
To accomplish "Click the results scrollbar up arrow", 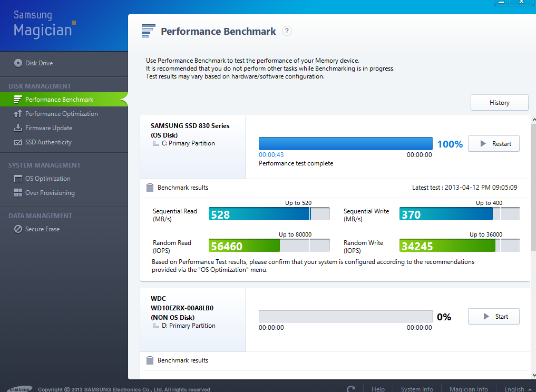I will tap(533, 120).
